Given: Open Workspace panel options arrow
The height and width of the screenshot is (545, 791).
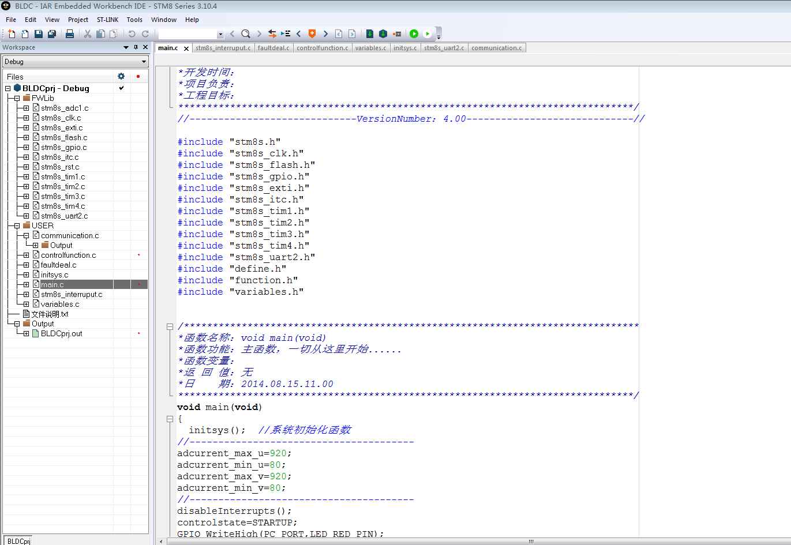Looking at the screenshot, I should (x=126, y=47).
